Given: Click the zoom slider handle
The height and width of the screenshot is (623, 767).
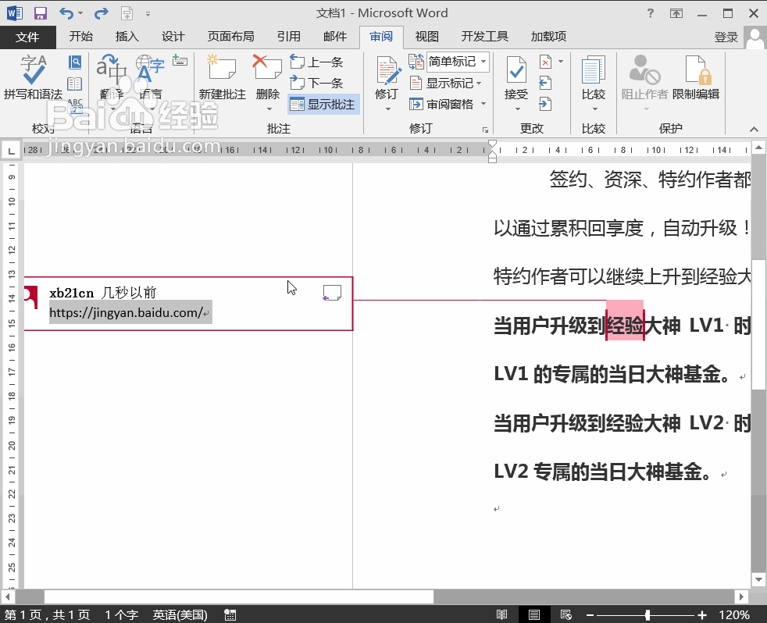Looking at the screenshot, I should (x=647, y=615).
